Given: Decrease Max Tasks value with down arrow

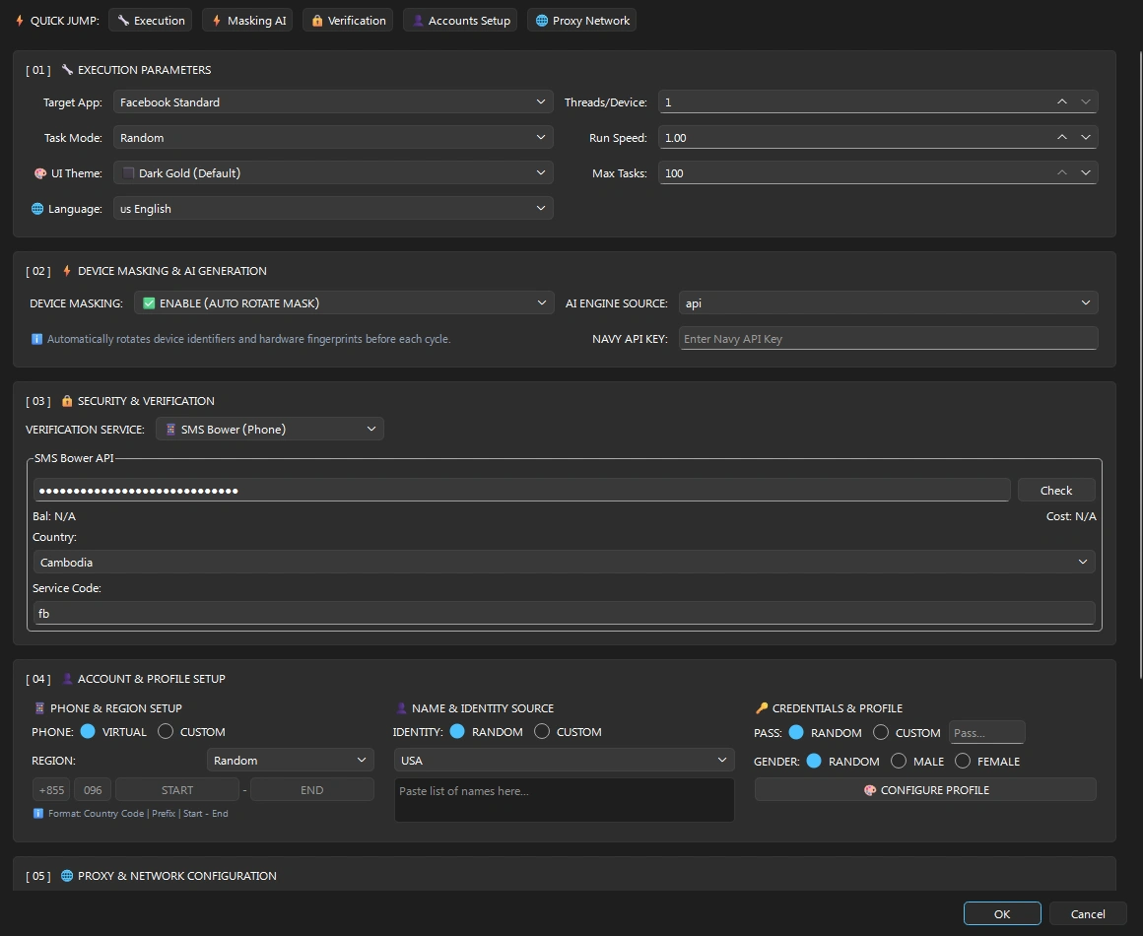Looking at the screenshot, I should coord(1086,172).
